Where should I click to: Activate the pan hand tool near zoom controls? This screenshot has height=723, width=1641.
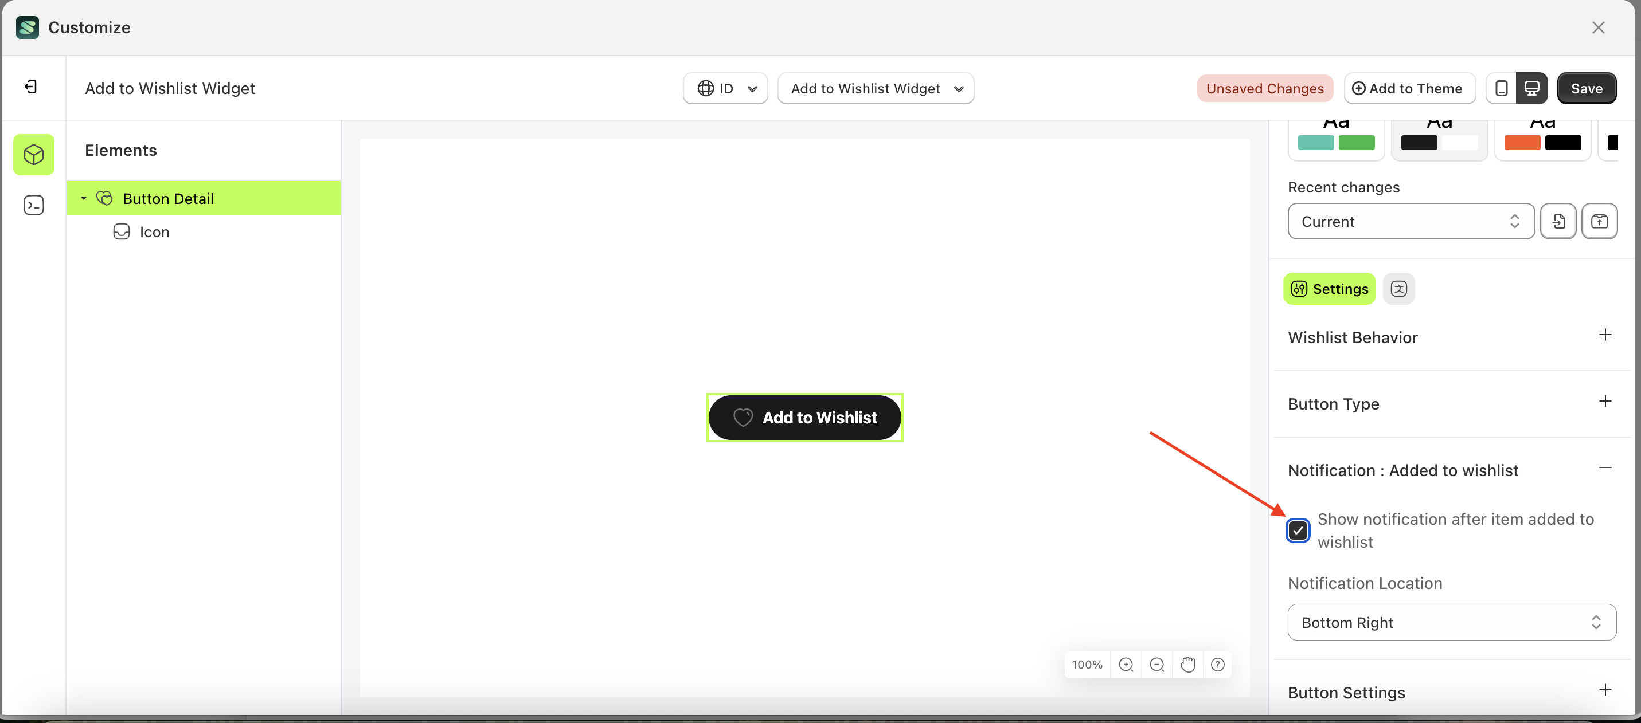click(x=1187, y=664)
